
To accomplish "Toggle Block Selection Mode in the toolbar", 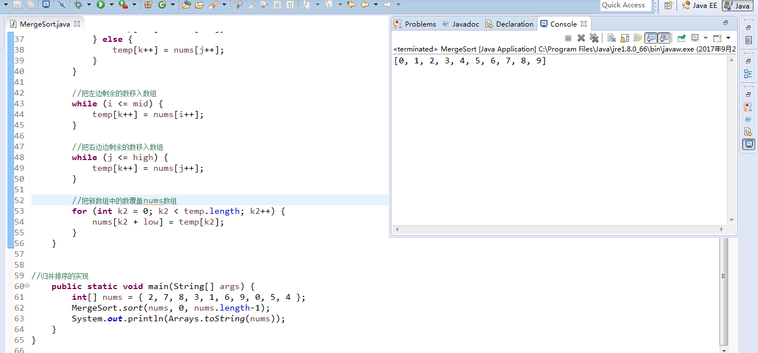I will 277,5.
